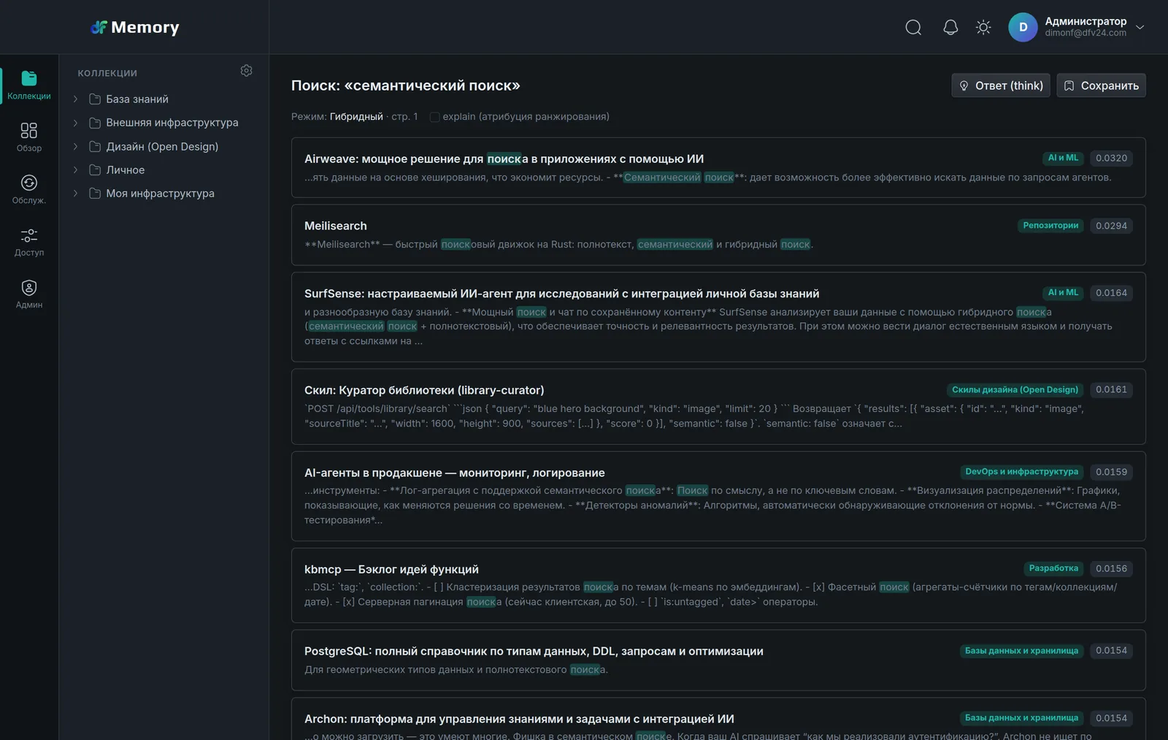Click Моя инфраструктура folder icon
The image size is (1168, 740).
click(x=95, y=193)
